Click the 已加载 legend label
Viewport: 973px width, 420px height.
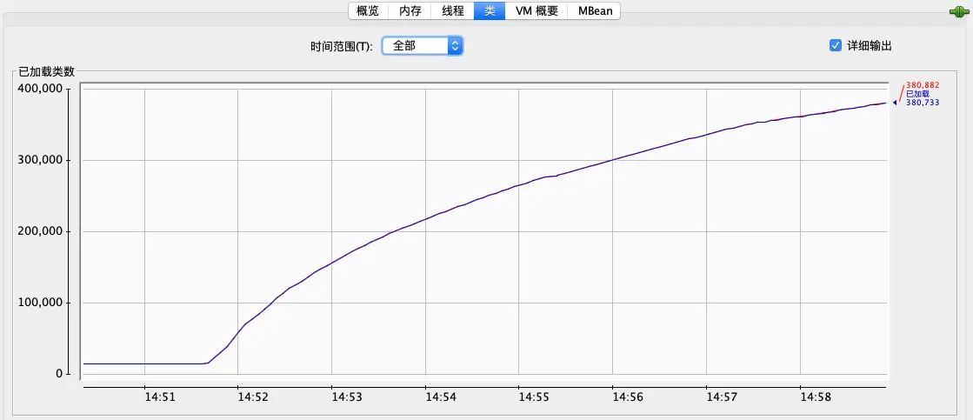(x=917, y=94)
